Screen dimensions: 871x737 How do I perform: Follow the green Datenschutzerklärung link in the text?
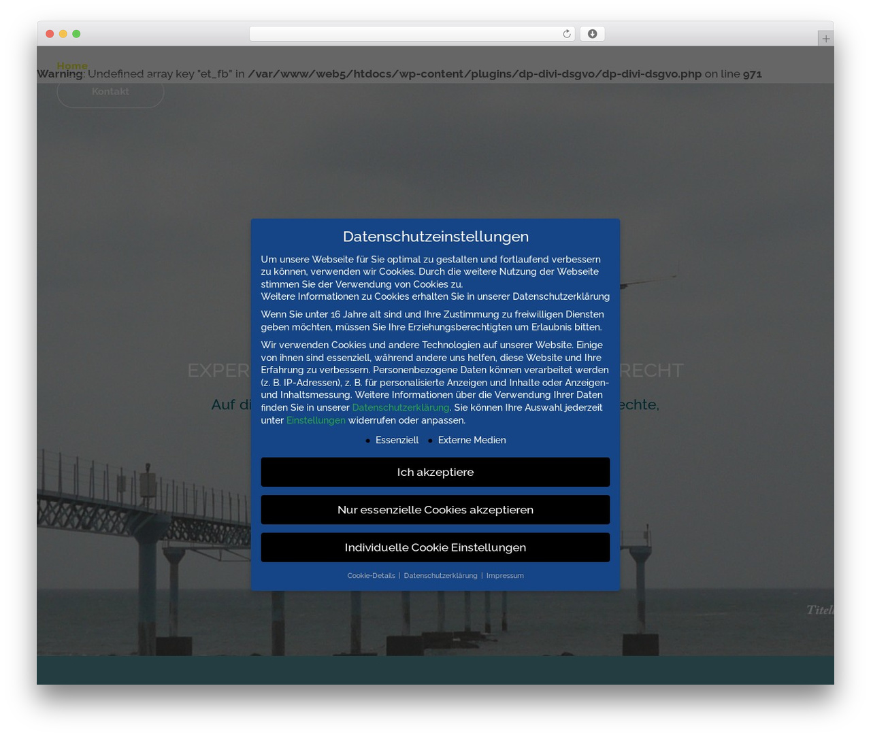400,407
